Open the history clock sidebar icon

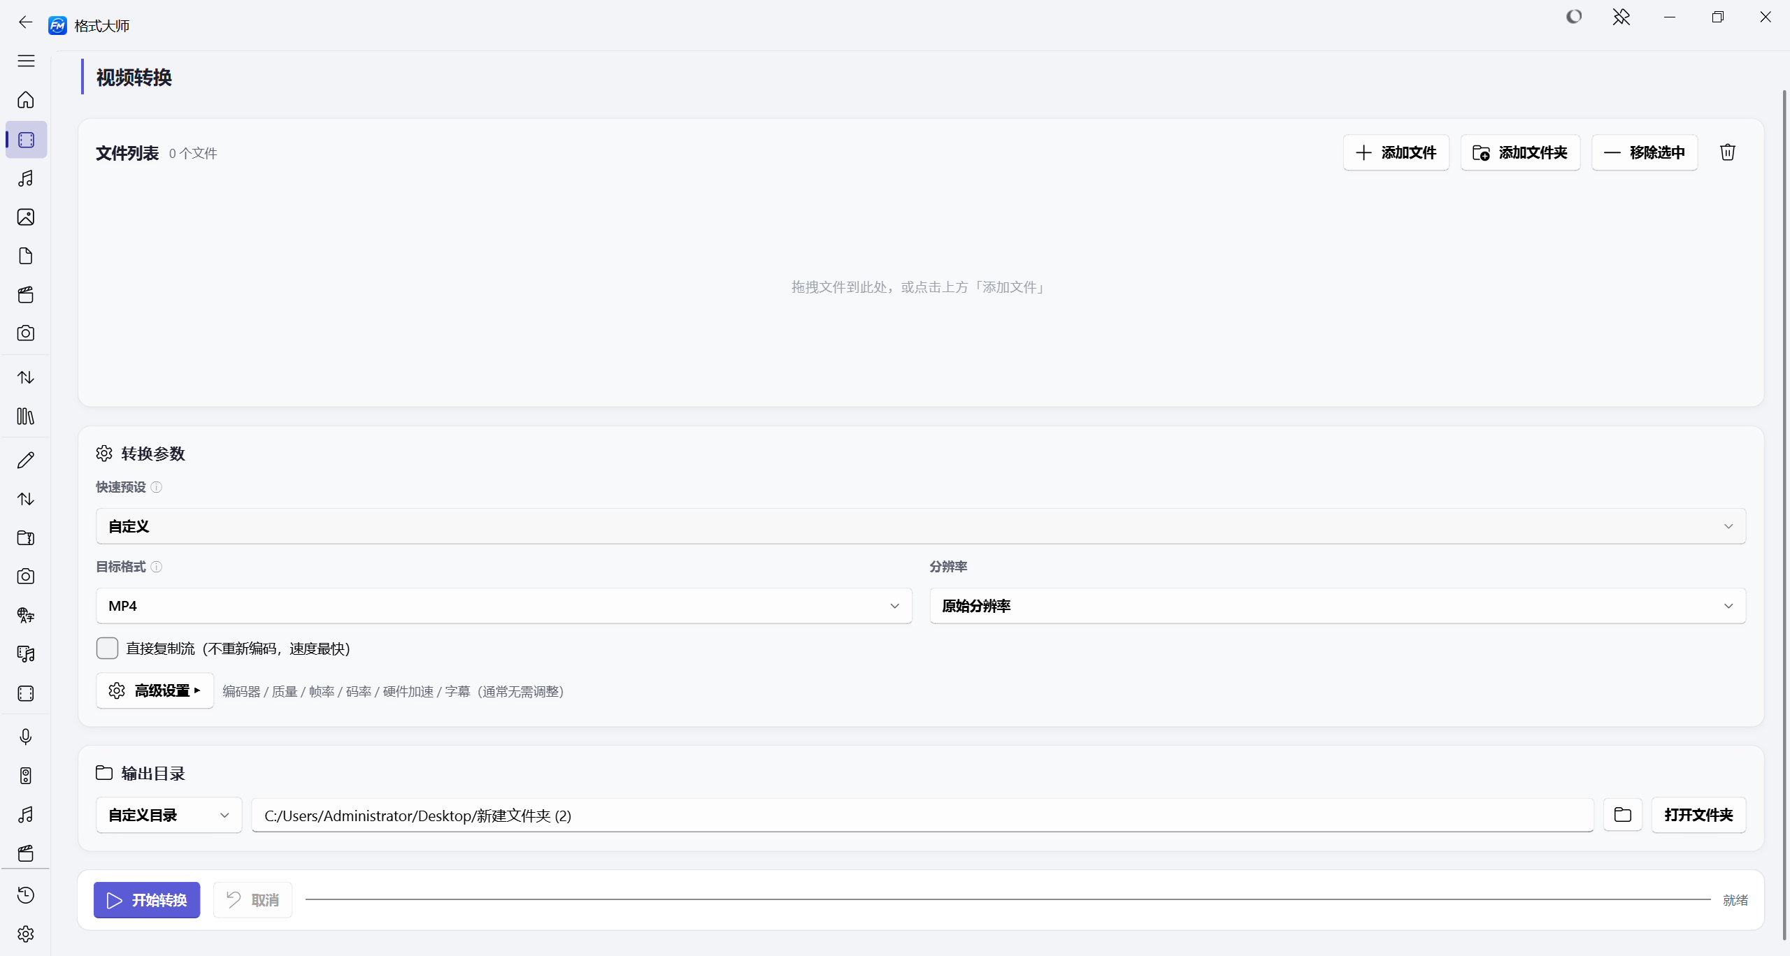coord(26,895)
